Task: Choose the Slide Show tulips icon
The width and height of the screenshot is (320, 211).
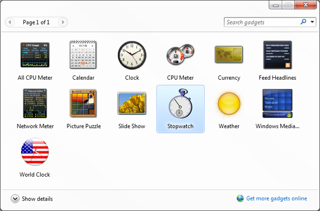Action: [132, 103]
